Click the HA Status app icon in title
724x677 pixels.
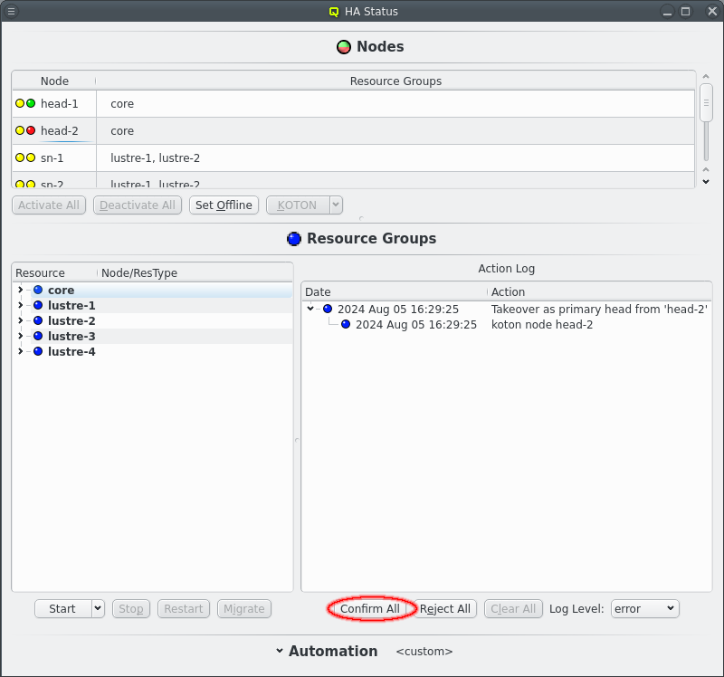click(334, 12)
